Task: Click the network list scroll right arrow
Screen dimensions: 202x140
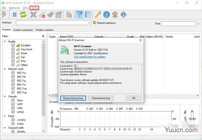Action: (x=198, y=95)
